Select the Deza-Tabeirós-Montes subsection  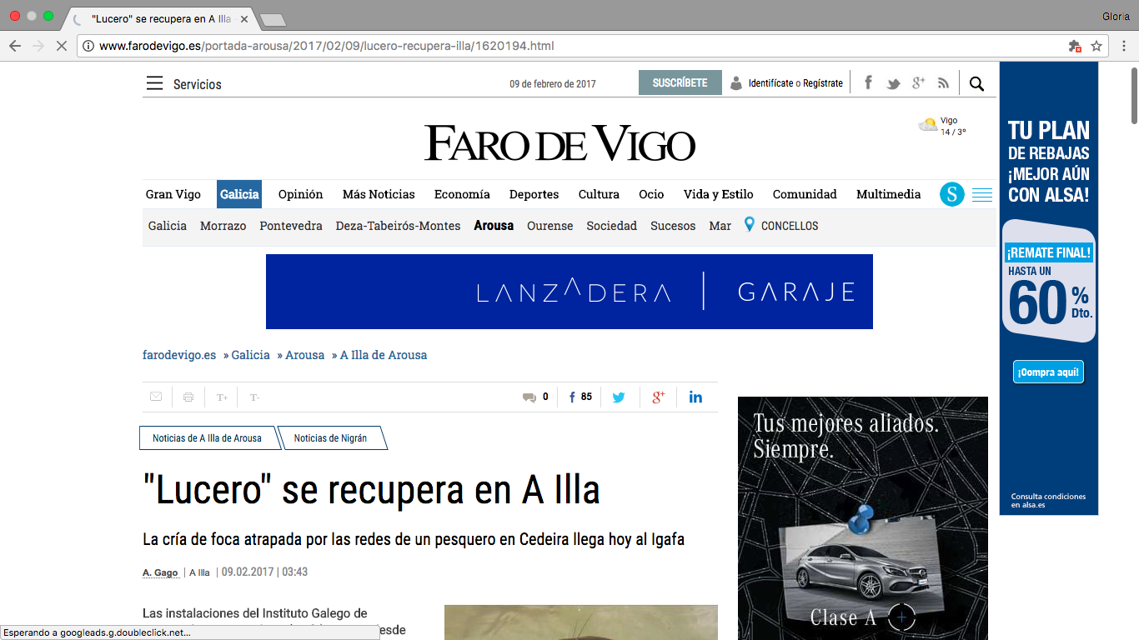(x=398, y=226)
